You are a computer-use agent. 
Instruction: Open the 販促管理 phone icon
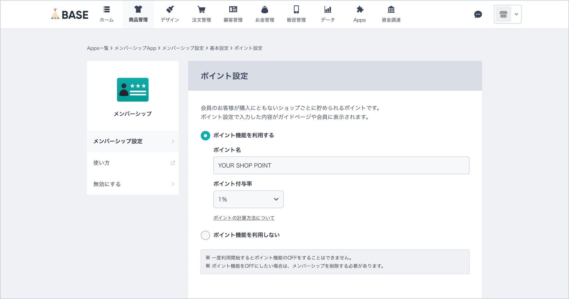(296, 10)
